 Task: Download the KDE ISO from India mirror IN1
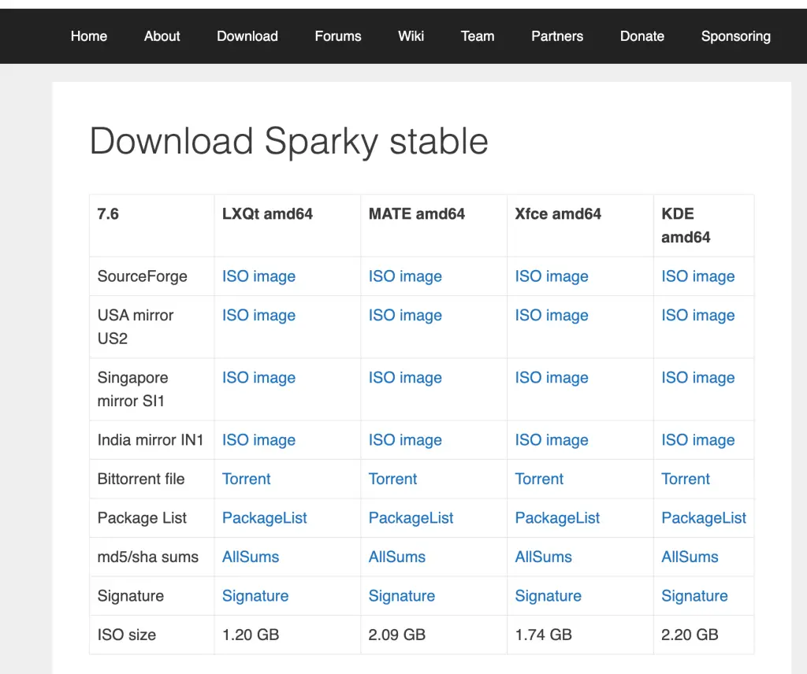coord(697,439)
